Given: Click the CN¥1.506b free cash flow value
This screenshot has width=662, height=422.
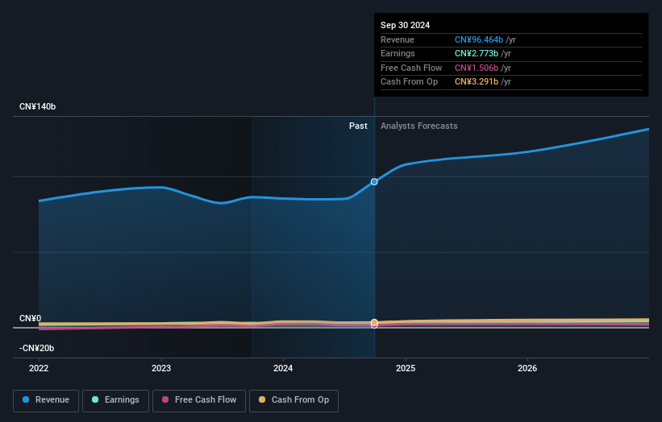Looking at the screenshot, I should point(477,68).
